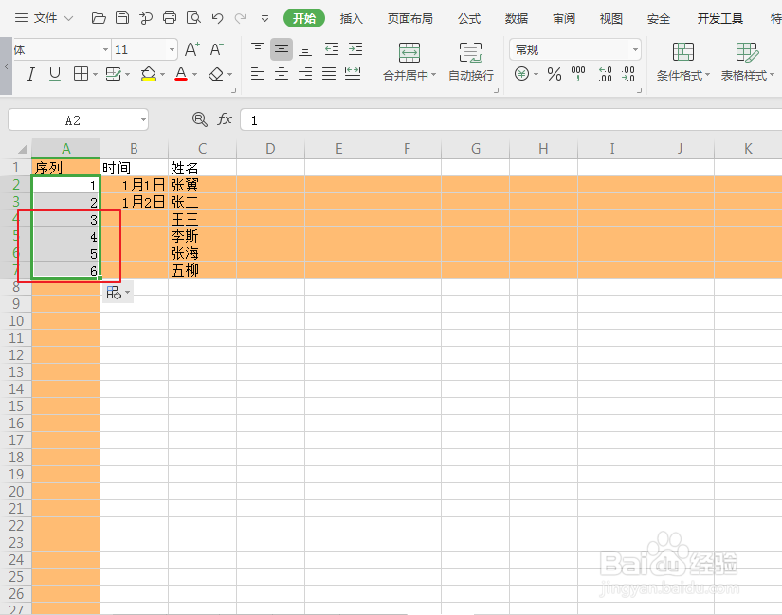Redo the last action
This screenshot has width=782, height=615.
click(241, 18)
